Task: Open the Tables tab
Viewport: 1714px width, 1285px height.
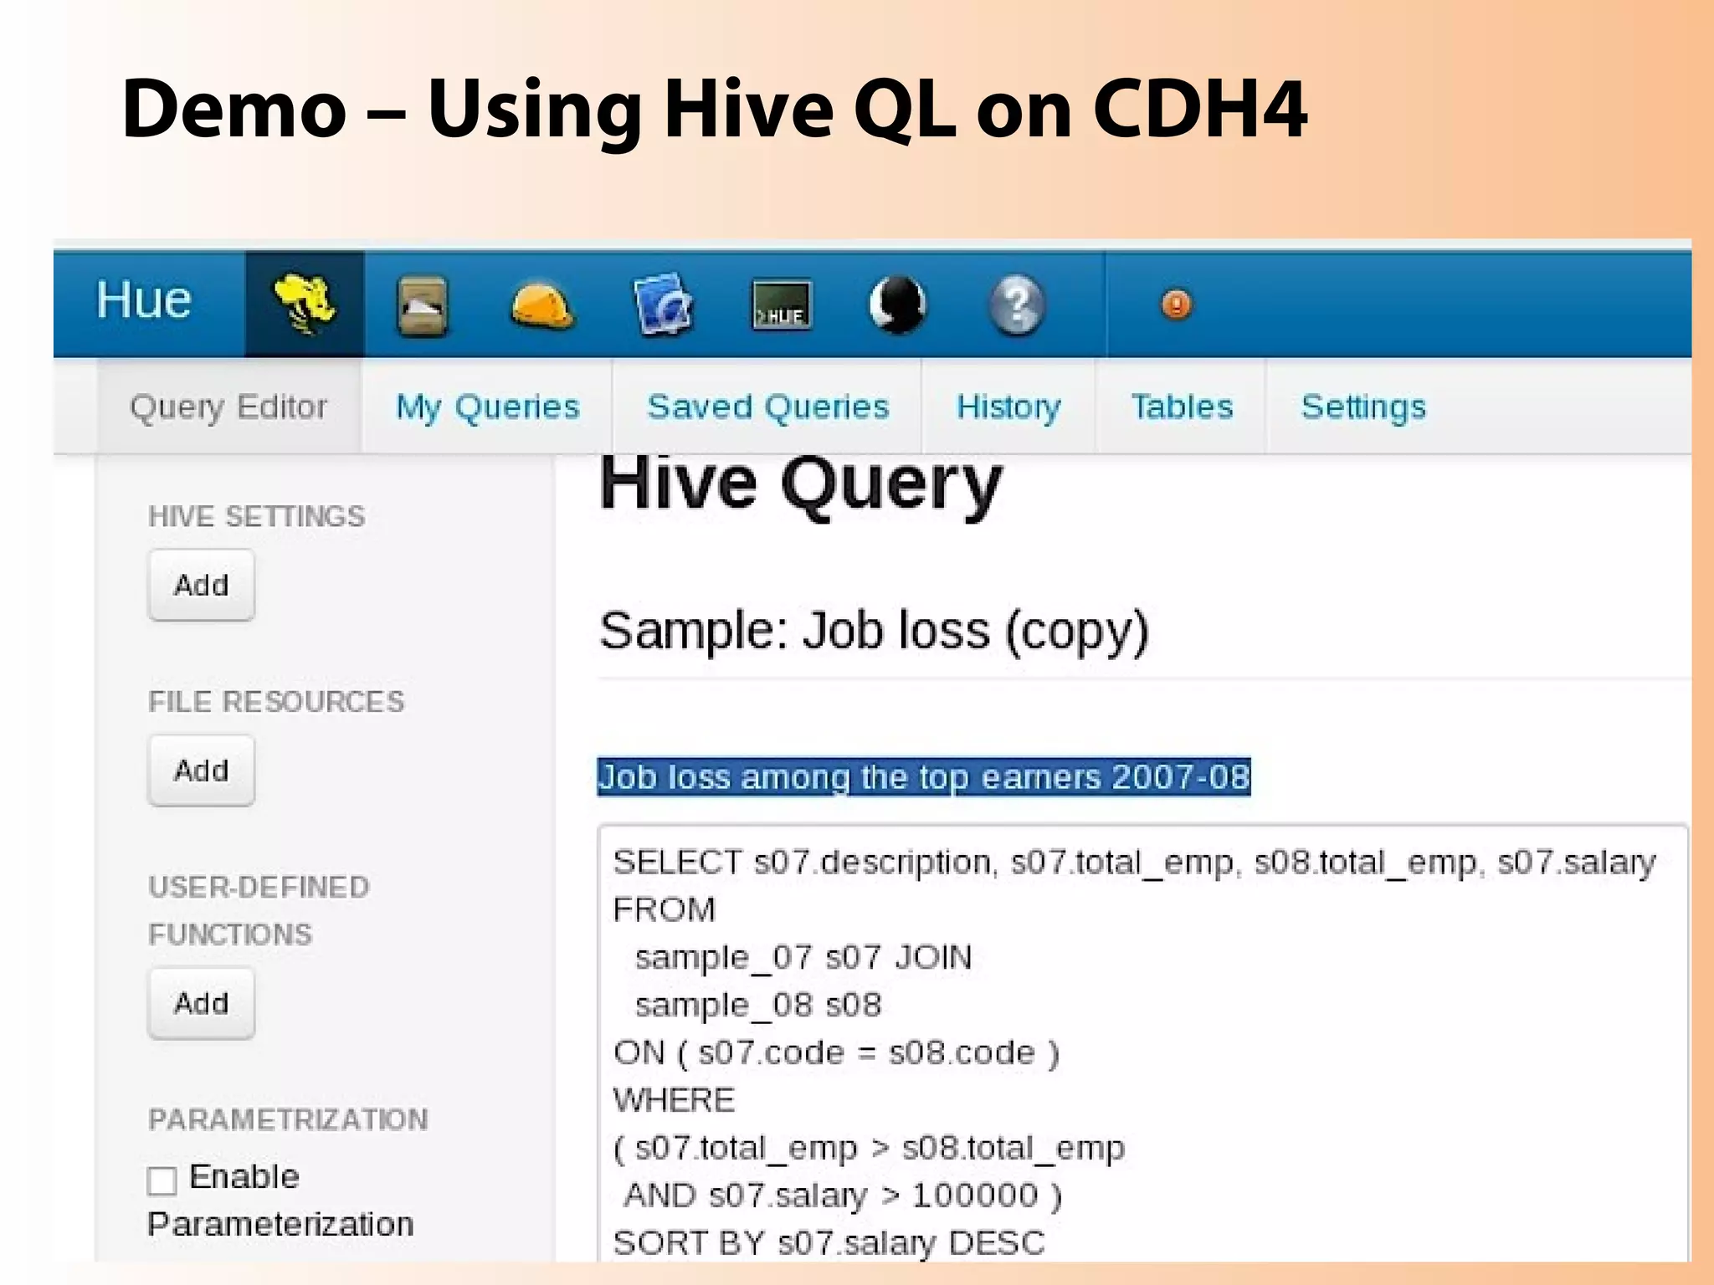Action: pyautogui.click(x=1182, y=407)
